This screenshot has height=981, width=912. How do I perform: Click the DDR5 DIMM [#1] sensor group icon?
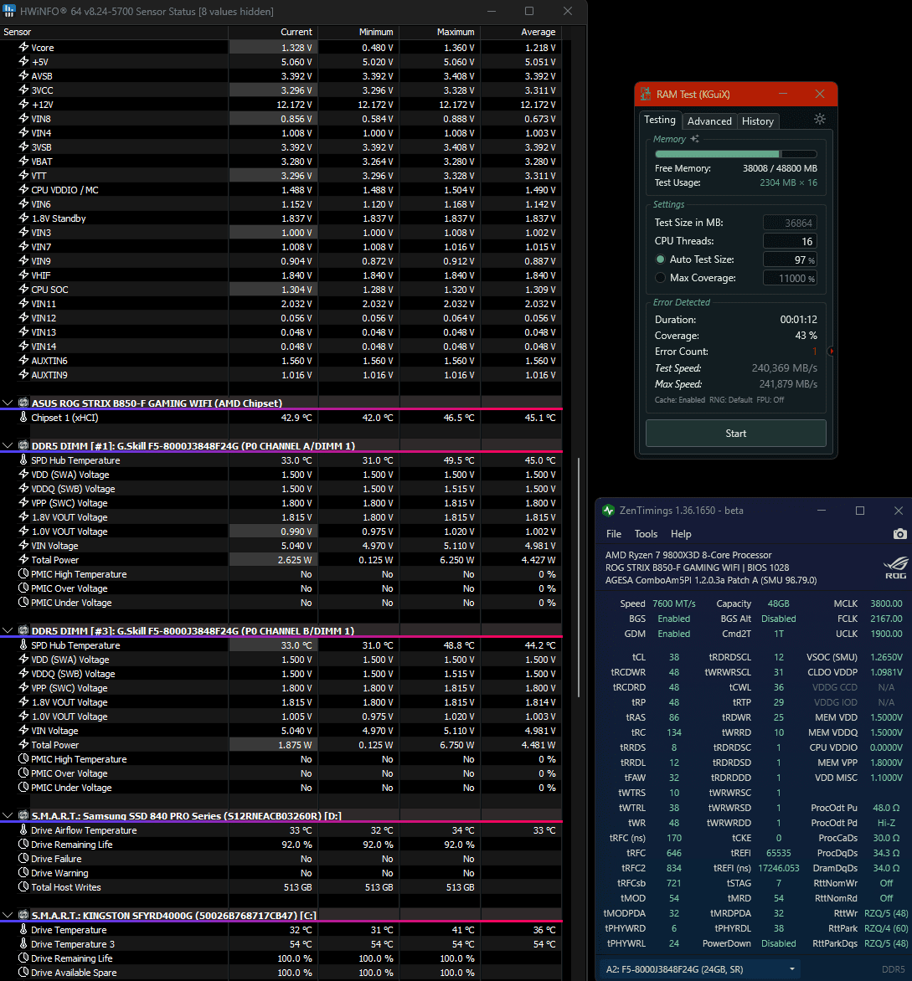23,445
